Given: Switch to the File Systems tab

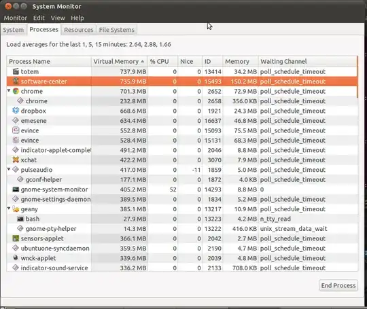Looking at the screenshot, I should pos(117,30).
